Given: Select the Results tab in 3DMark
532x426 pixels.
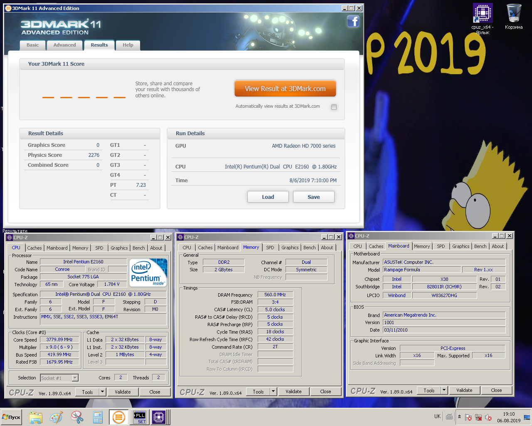Looking at the screenshot, I should click(x=99, y=45).
